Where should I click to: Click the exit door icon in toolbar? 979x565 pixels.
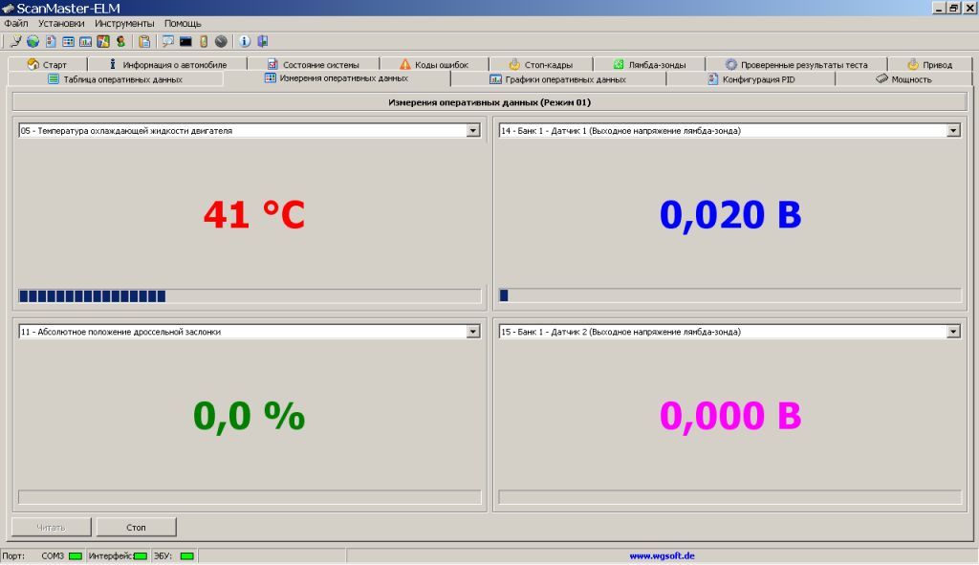coord(262,41)
